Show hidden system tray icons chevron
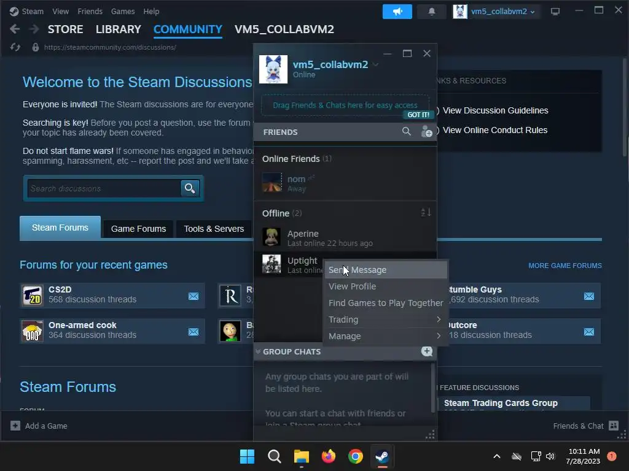 click(496, 456)
